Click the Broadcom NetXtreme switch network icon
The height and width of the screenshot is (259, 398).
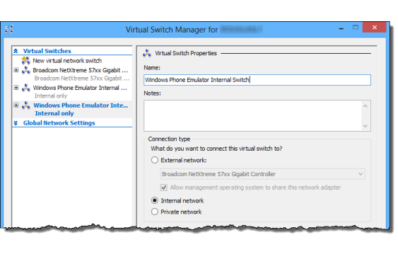point(26,70)
